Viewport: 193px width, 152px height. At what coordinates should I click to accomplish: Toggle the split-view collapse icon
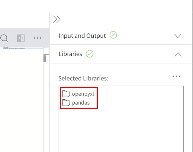click(x=21, y=38)
